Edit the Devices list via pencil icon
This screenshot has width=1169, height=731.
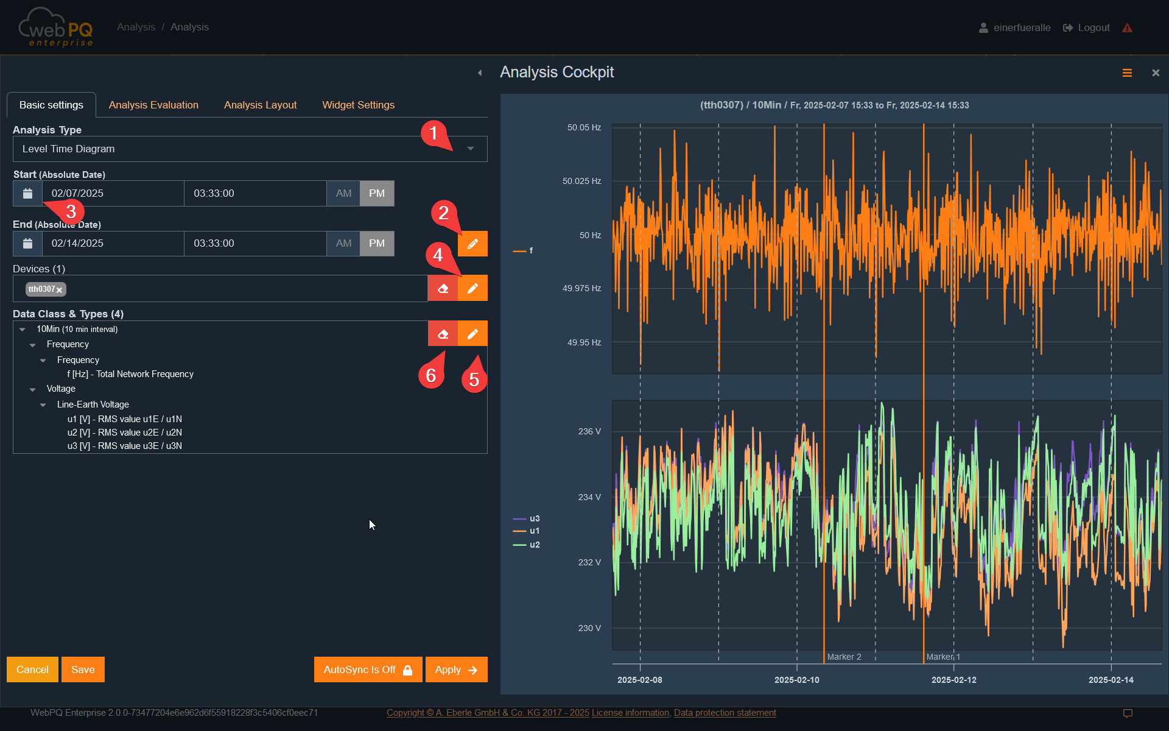click(x=472, y=288)
